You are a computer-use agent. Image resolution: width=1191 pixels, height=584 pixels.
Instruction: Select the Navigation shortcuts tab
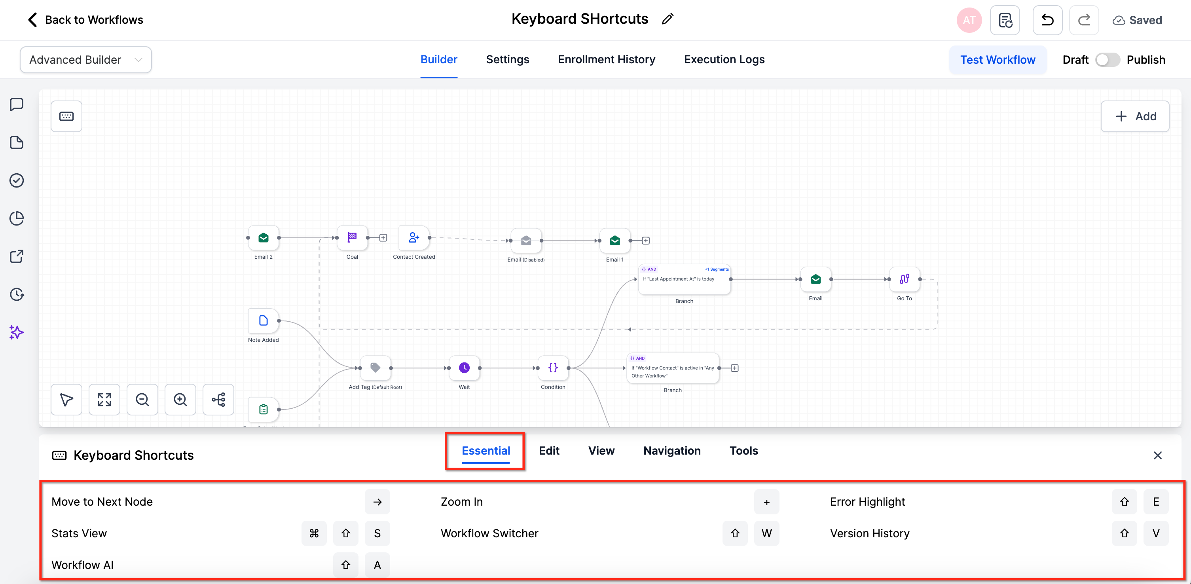click(x=671, y=451)
